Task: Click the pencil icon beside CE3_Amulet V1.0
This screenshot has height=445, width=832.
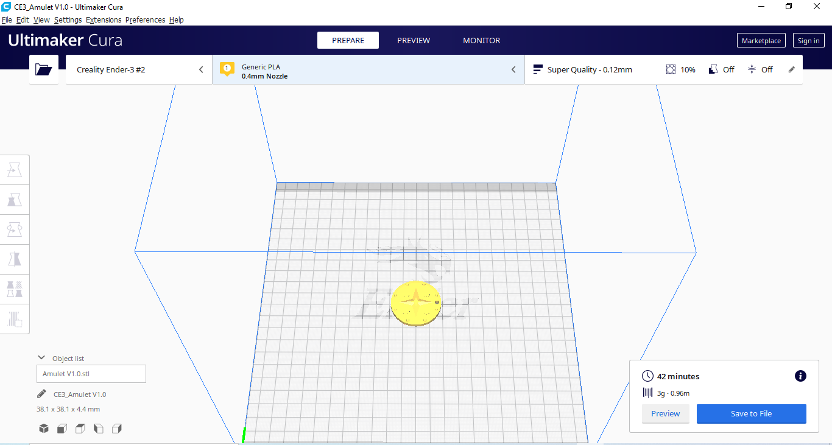Action: [41, 394]
